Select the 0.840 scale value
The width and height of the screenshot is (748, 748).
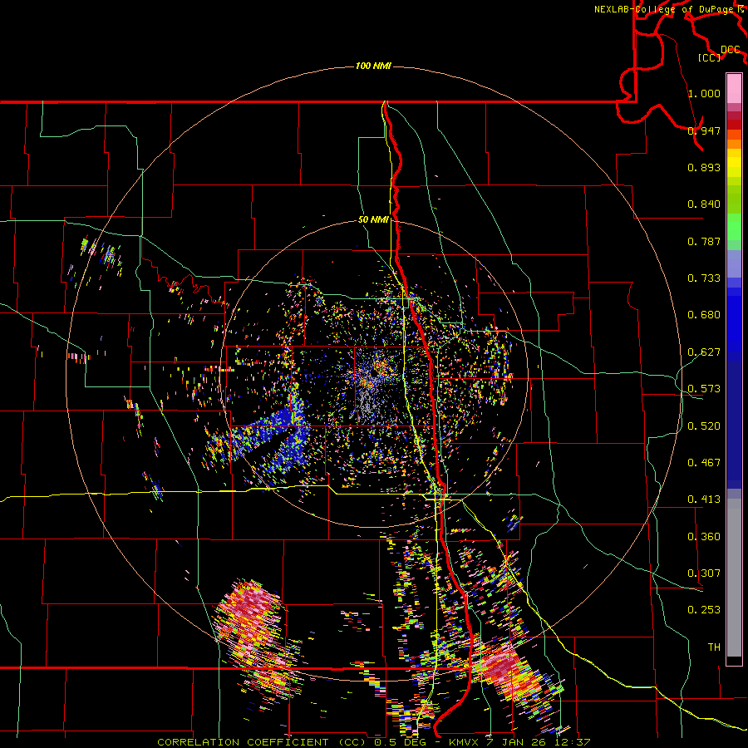coord(704,204)
